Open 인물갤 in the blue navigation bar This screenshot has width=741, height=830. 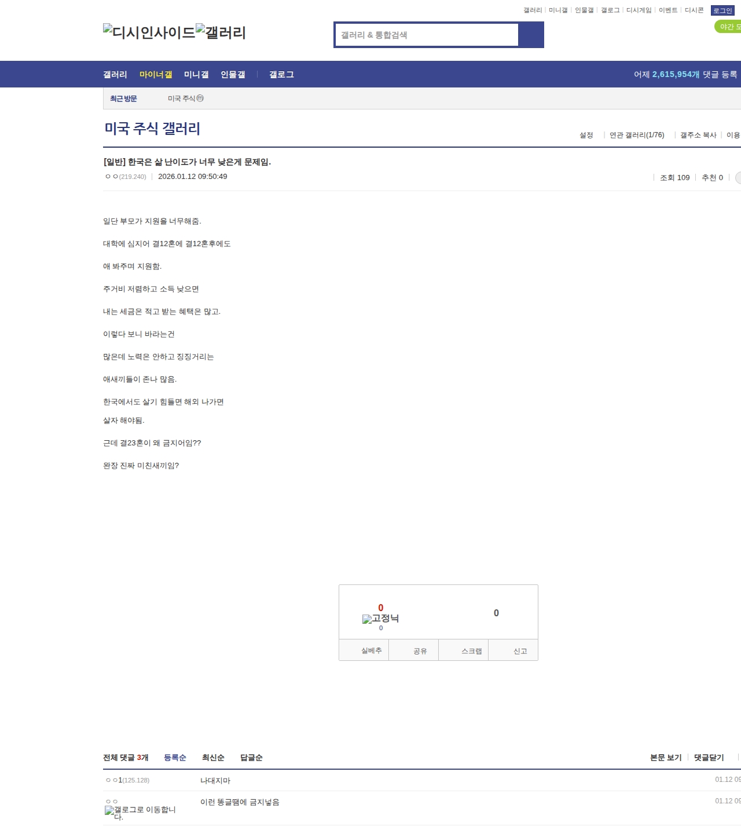(x=233, y=75)
